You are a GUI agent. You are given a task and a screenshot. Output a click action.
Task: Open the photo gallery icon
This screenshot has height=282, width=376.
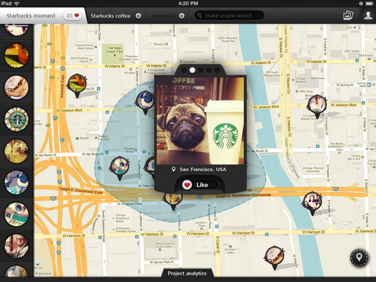(348, 15)
